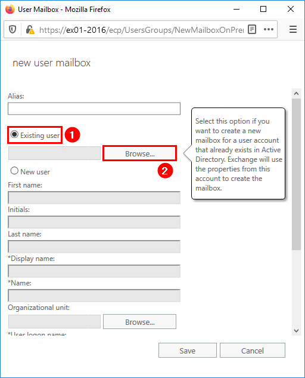
Task: Click the Existing user help tooltip text
Action: 238,154
